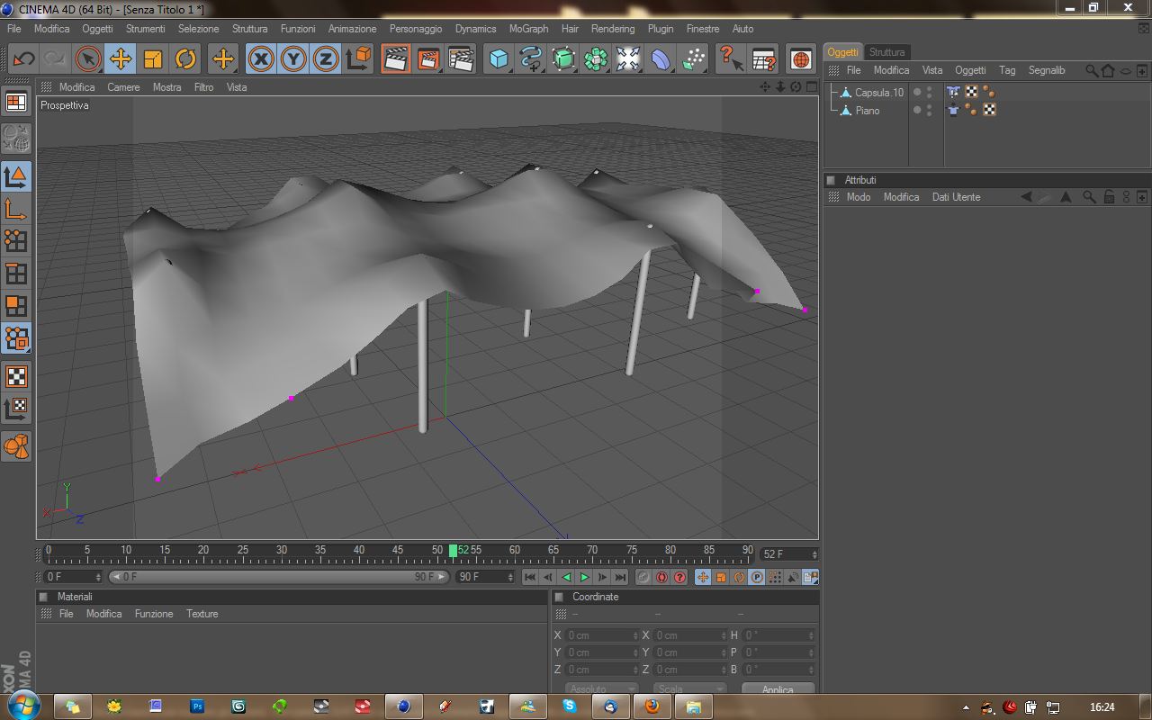Toggle Y axis lock
Screen dimensions: 1152x720
(x=293, y=59)
